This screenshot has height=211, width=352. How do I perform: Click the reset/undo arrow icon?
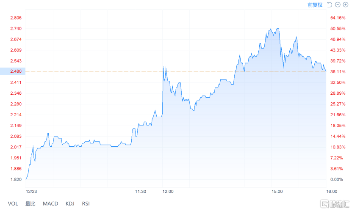tap(330, 5)
